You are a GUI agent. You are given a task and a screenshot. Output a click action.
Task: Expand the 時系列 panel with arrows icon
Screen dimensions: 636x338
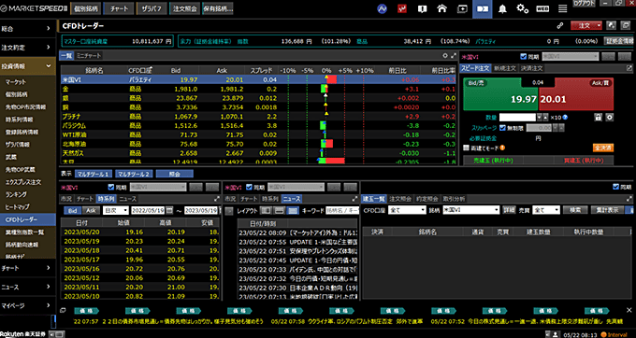click(x=216, y=199)
